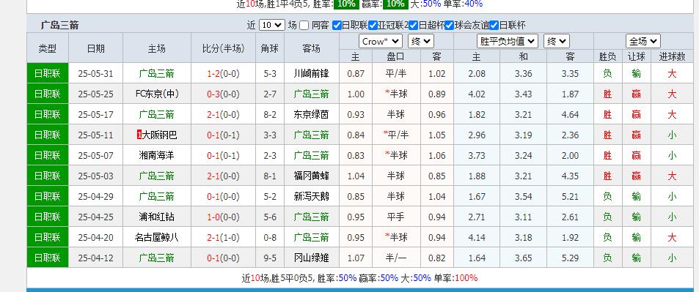
Task: Click 湘南海洋 home team link
Action: pyautogui.click(x=156, y=155)
